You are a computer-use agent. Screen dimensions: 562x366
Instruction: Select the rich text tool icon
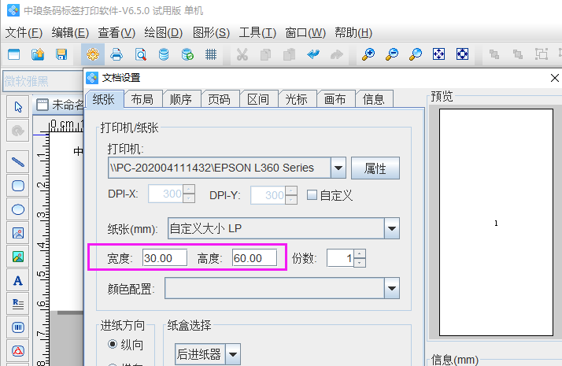pos(18,304)
